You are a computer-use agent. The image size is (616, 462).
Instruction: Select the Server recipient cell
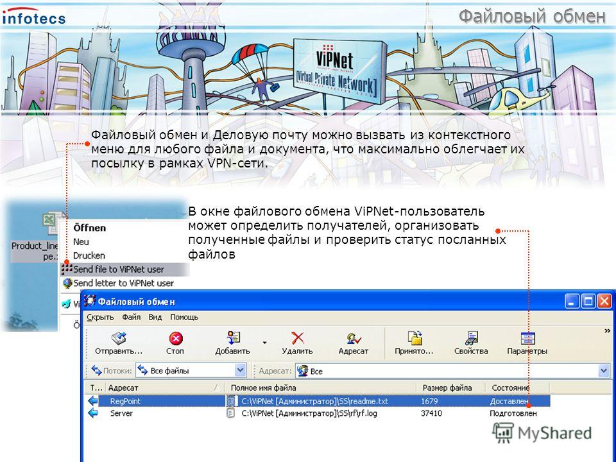(x=121, y=413)
